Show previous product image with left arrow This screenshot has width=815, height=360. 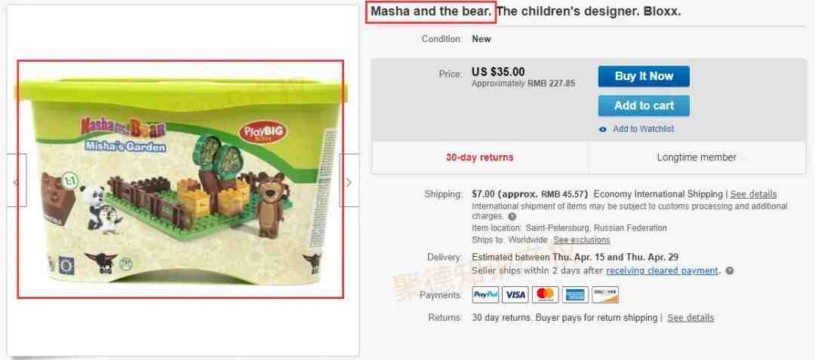click(17, 181)
